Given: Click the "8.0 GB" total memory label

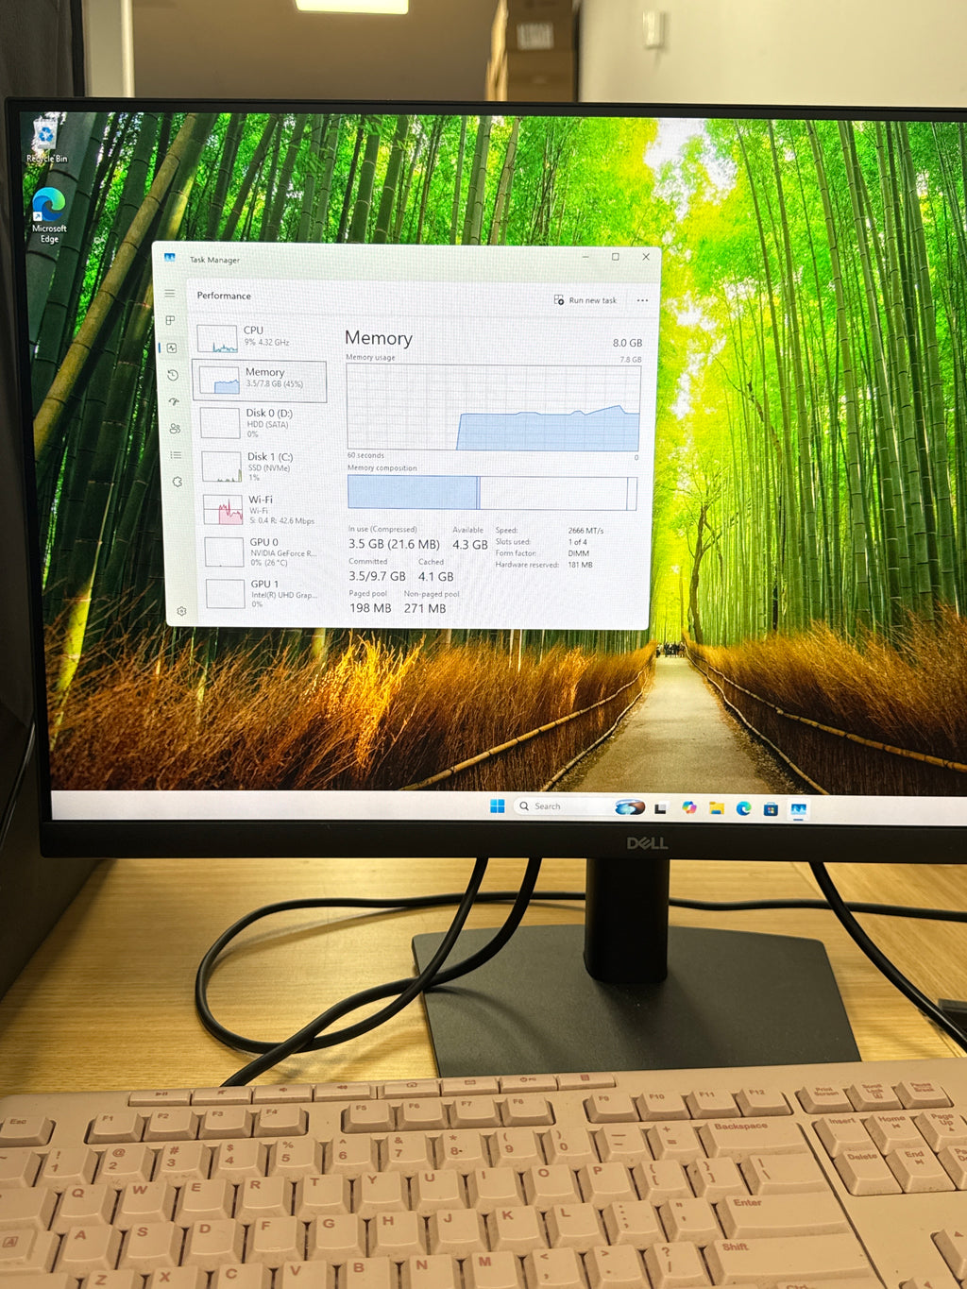Looking at the screenshot, I should 627,343.
